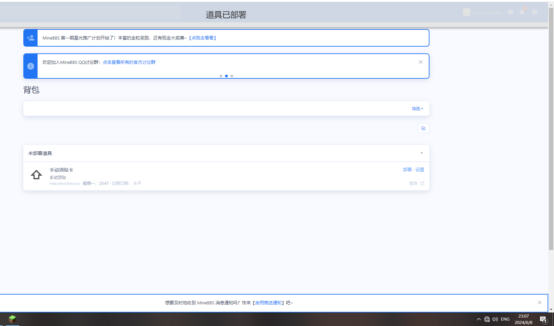Click the wallet icon in the header
This screenshot has width=554, height=326.
535,12
